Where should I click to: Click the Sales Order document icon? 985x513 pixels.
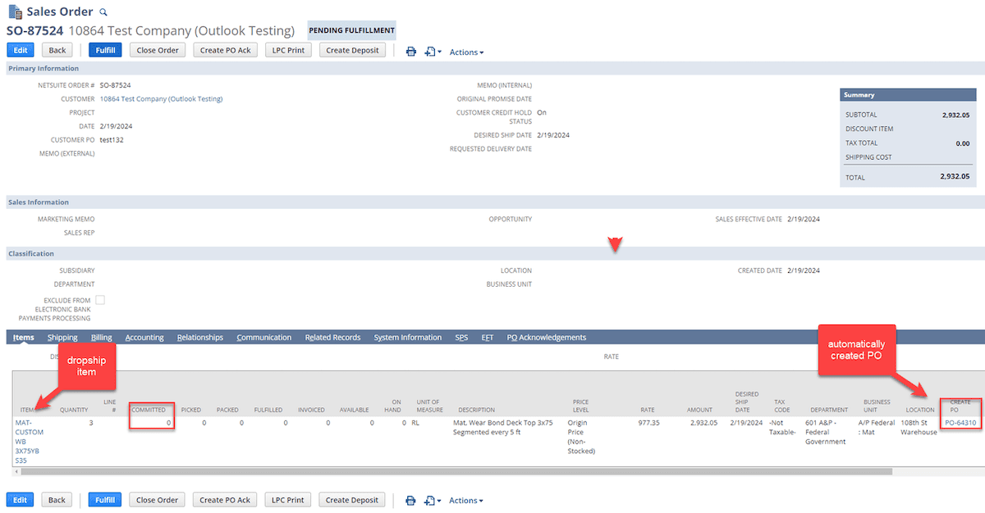click(x=14, y=12)
